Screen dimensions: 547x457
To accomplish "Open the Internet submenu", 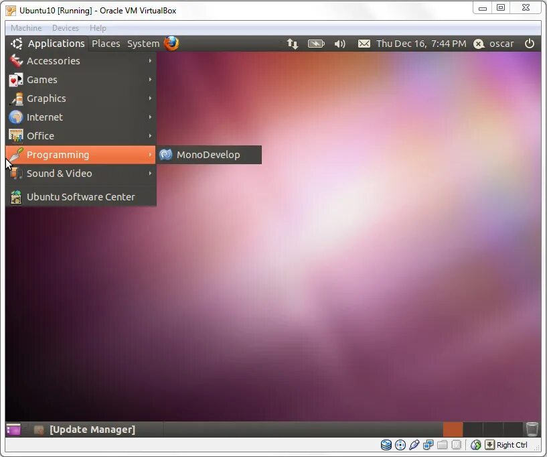I will 80,117.
